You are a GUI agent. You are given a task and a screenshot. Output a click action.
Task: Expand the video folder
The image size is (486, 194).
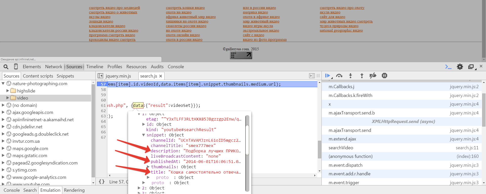click(x=8, y=98)
